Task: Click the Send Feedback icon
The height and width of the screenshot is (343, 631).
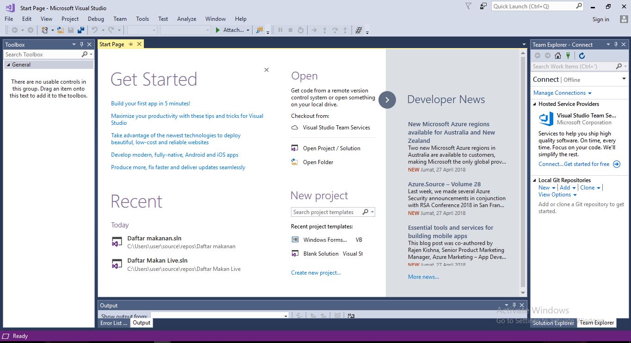Action: [483, 6]
